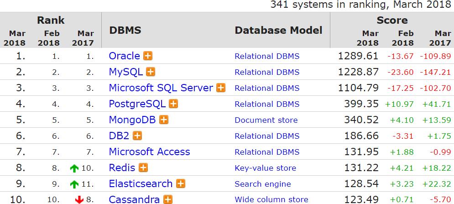Click the -3.31 monthly change value
The image size is (454, 204).
pos(403,136)
